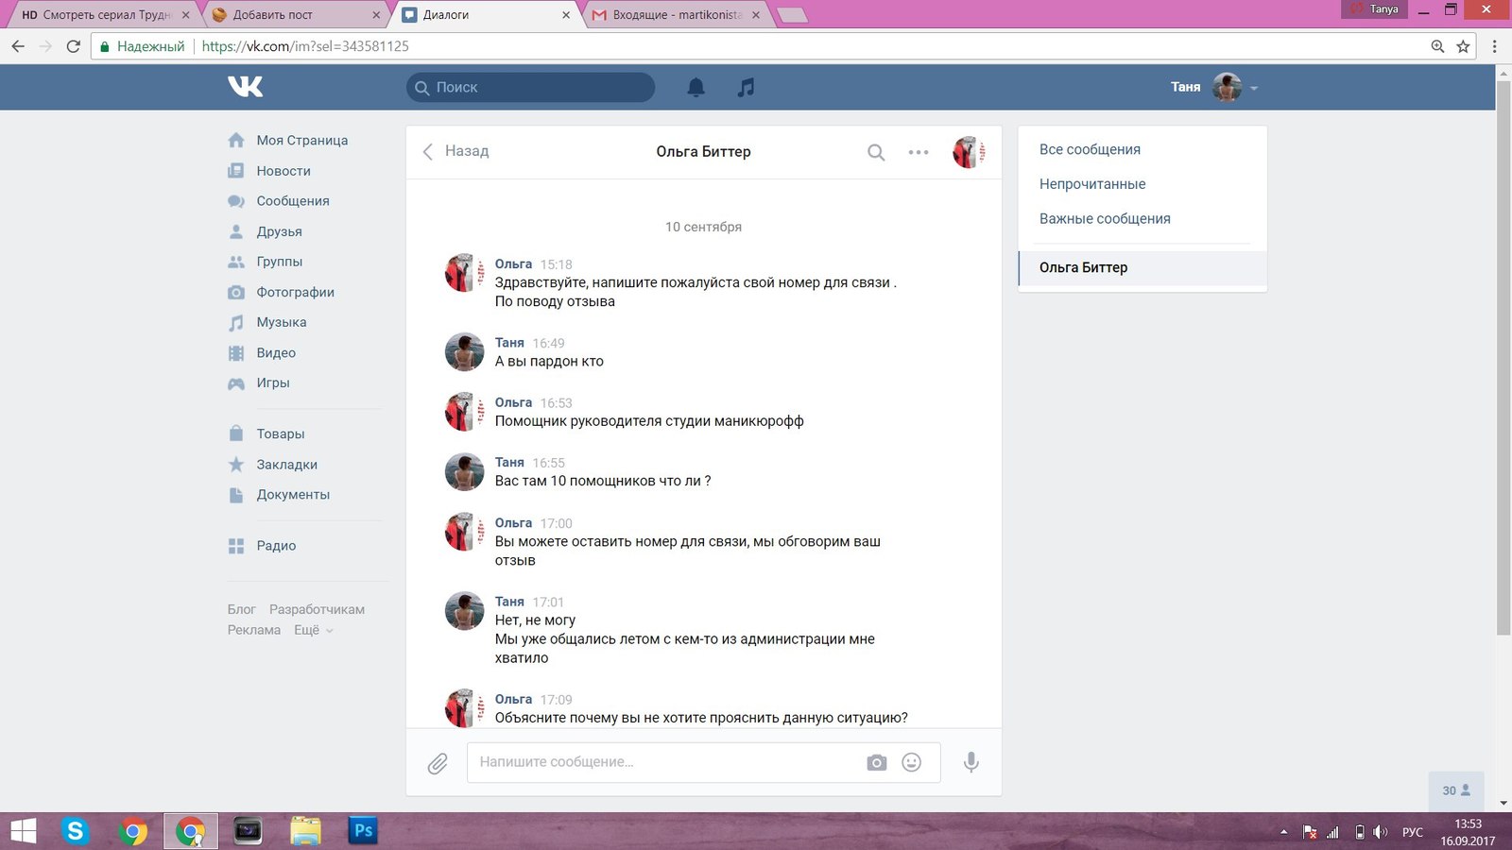The height and width of the screenshot is (850, 1512).
Task: Click the Музыка sidebar icon
Action: pos(236,322)
